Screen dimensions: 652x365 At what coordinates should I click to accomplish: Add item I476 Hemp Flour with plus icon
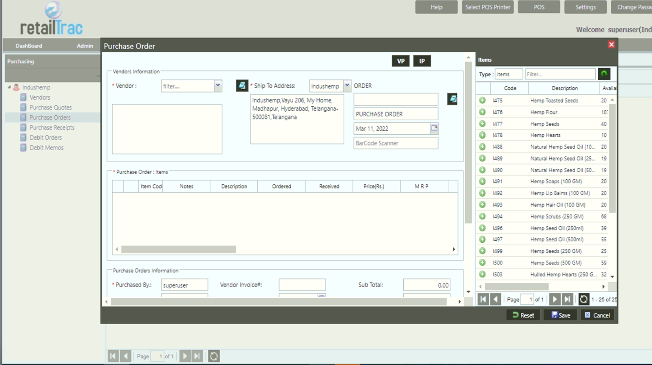pos(482,112)
